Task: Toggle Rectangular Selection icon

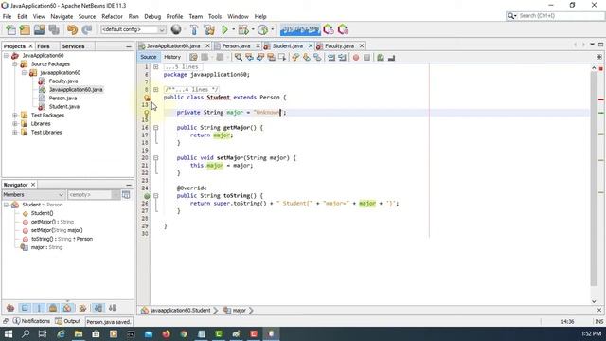Action: point(282,57)
